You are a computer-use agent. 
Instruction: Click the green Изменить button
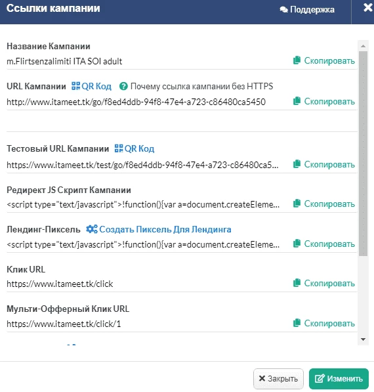(339, 378)
